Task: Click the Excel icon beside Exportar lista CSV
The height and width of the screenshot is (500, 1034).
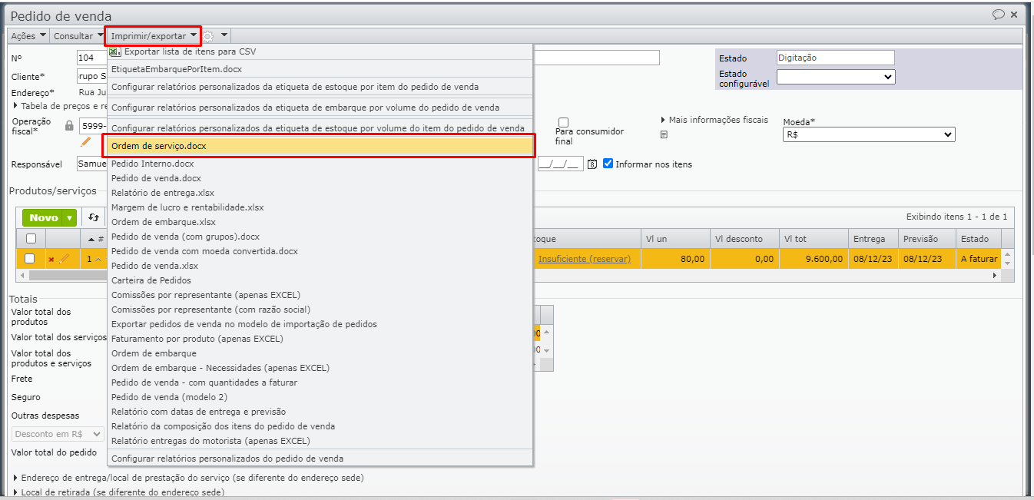Action: pyautogui.click(x=114, y=51)
